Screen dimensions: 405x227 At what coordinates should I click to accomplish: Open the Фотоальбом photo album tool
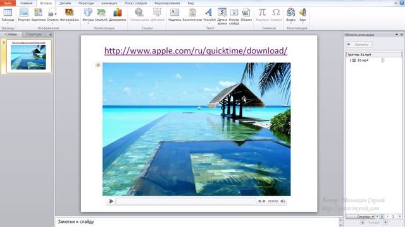point(69,13)
